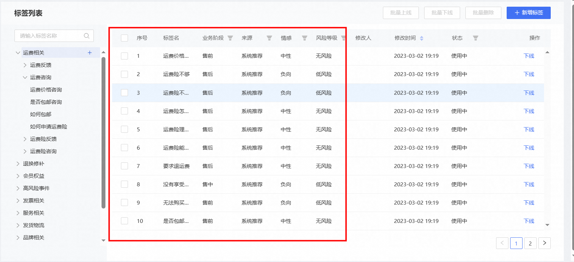Check the box for row 8 没有享受
574x262 pixels.
click(124, 184)
